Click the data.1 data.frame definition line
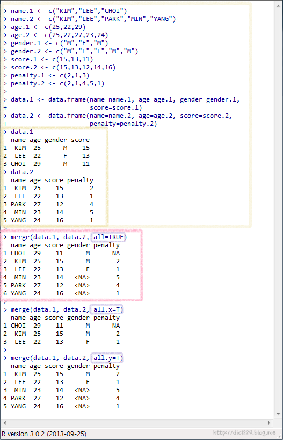The width and height of the screenshot is (283, 440). click(x=122, y=104)
